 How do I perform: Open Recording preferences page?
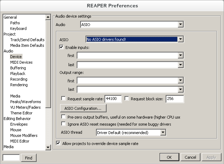click(19, 79)
